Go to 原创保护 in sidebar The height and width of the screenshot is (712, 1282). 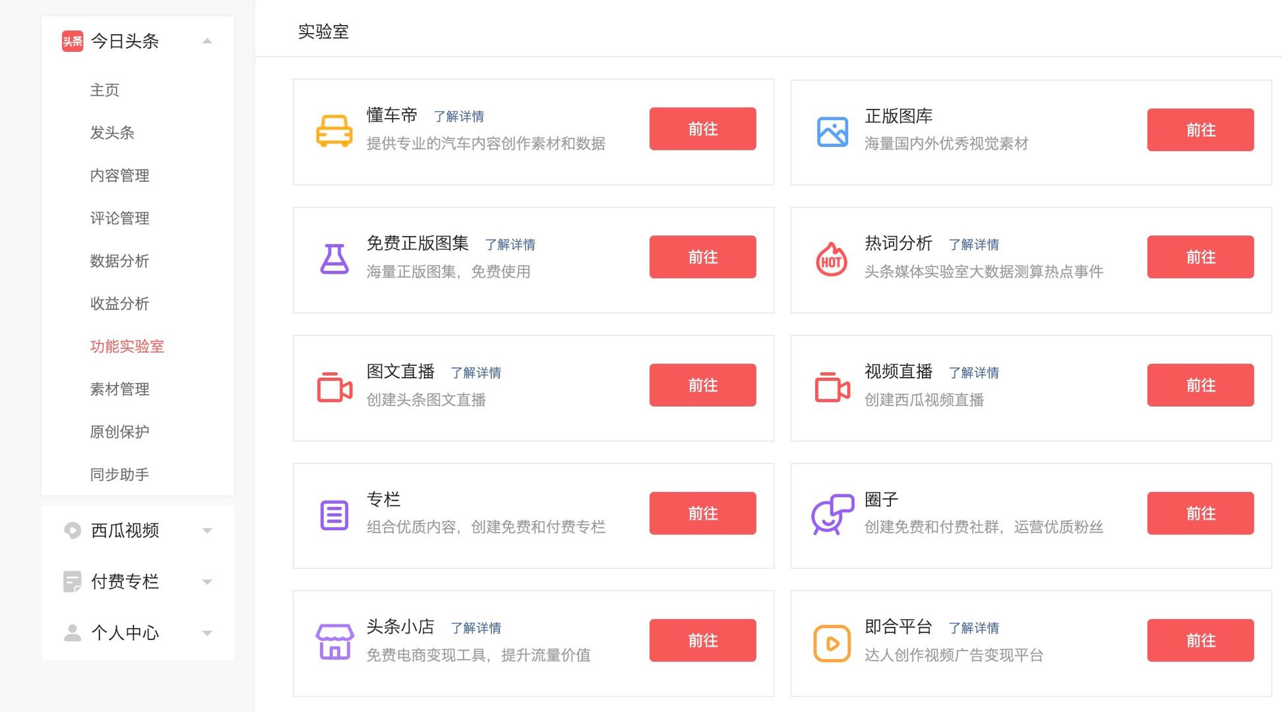(120, 432)
